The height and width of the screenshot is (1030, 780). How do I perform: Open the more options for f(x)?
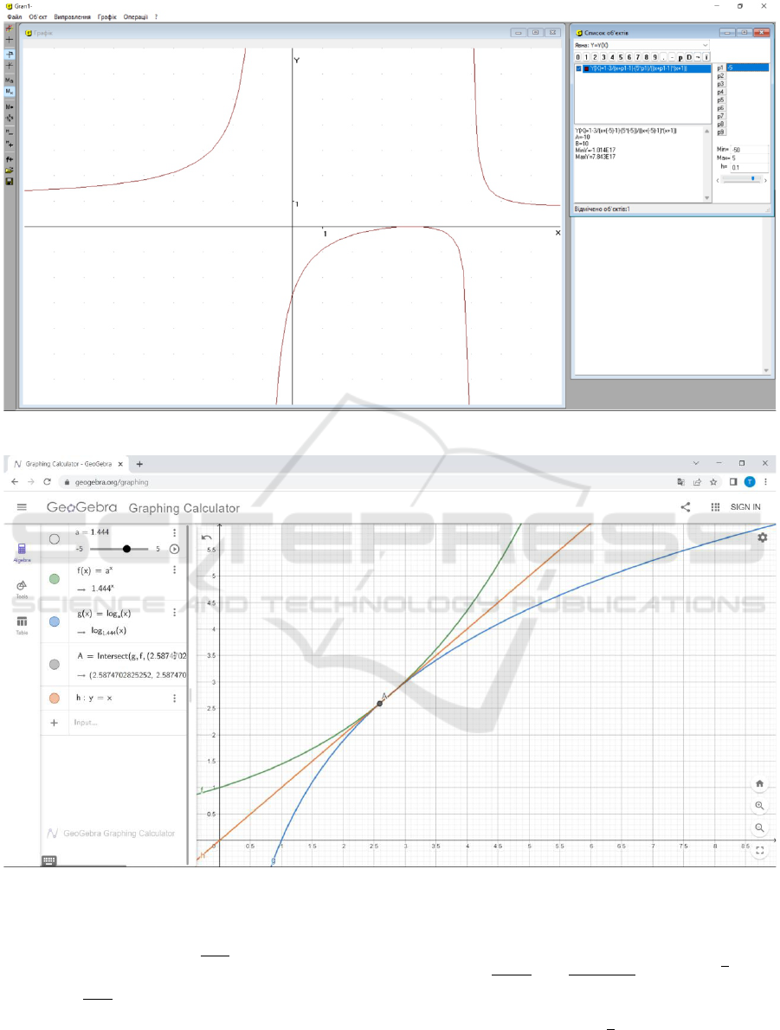point(175,570)
